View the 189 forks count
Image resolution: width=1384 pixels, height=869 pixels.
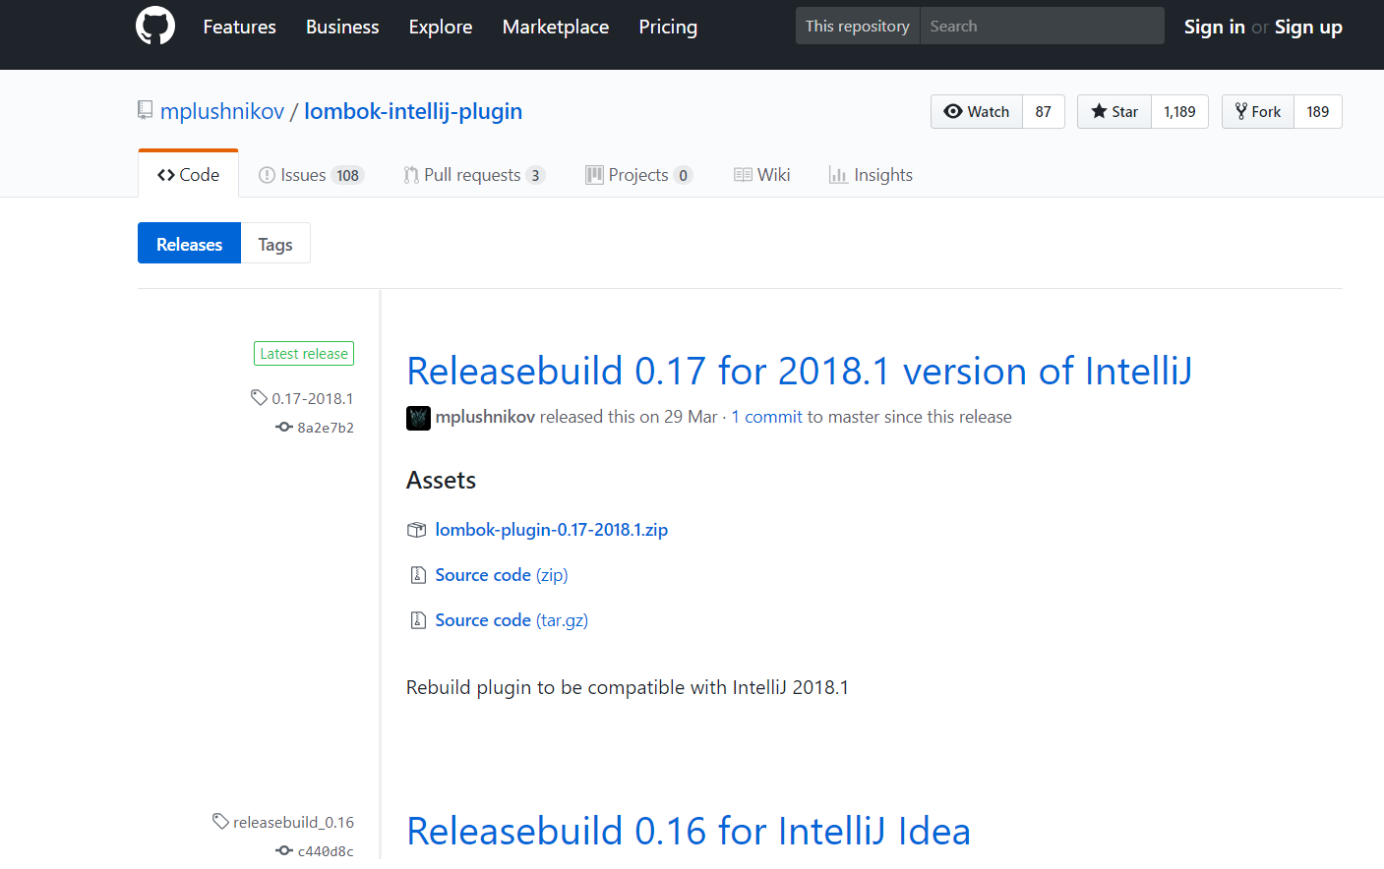click(1318, 111)
